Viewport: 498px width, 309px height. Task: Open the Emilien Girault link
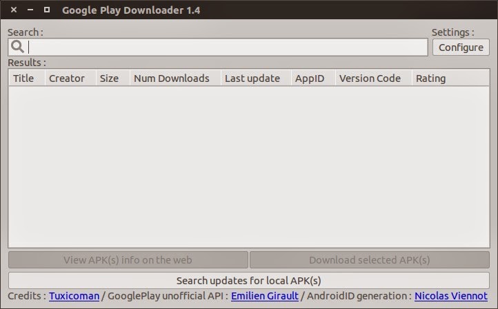265,296
